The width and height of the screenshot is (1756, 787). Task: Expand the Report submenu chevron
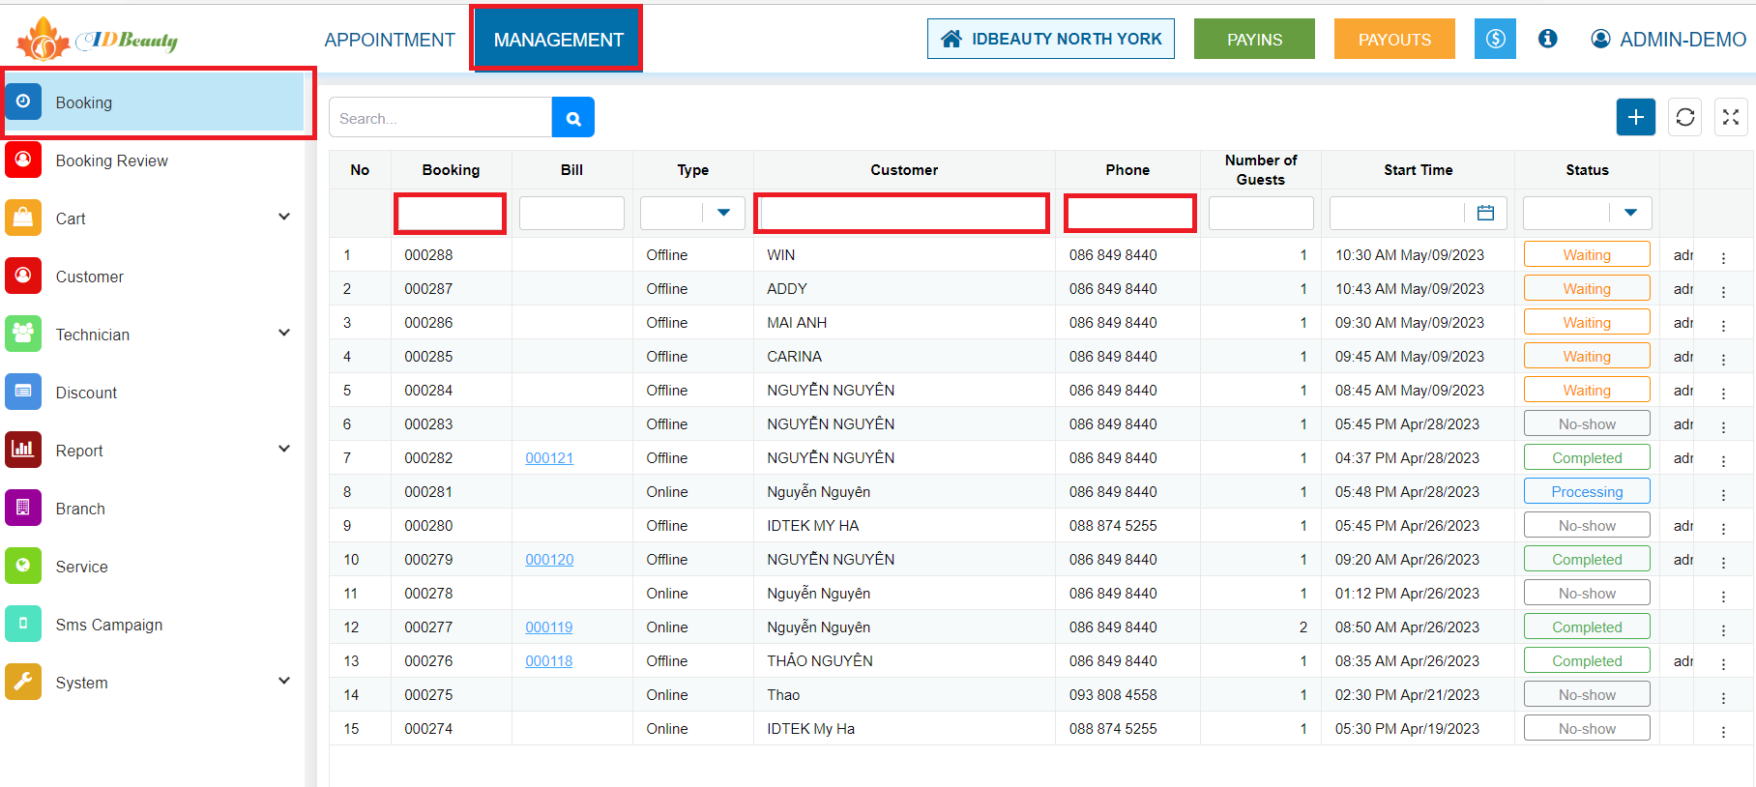pyautogui.click(x=284, y=449)
